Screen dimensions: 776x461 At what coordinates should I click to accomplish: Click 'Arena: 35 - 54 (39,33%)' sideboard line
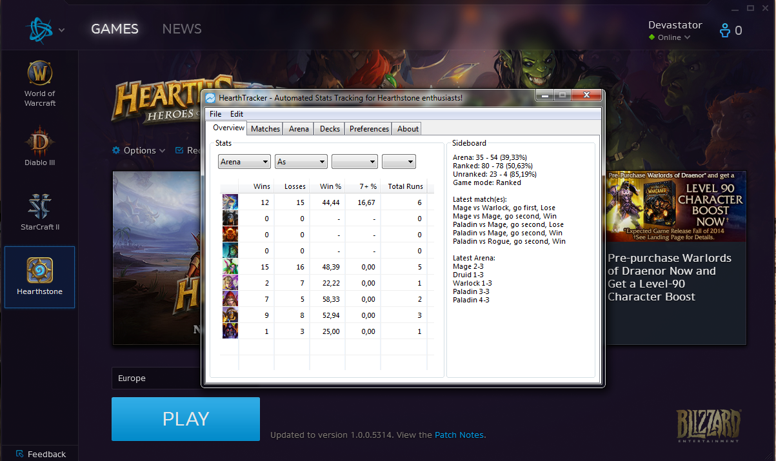(x=490, y=157)
